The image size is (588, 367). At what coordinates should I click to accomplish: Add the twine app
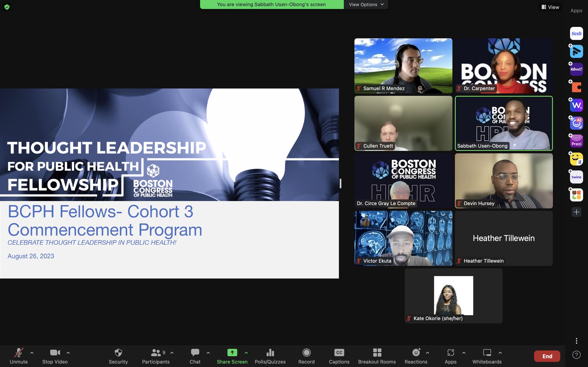(x=576, y=177)
